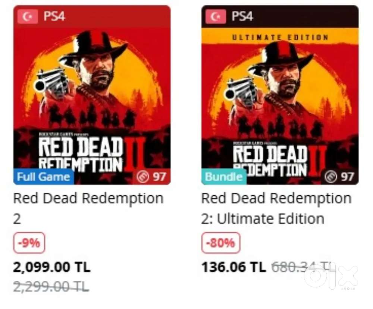
Task: Select the teal Bundle badge
Action: click(x=223, y=177)
